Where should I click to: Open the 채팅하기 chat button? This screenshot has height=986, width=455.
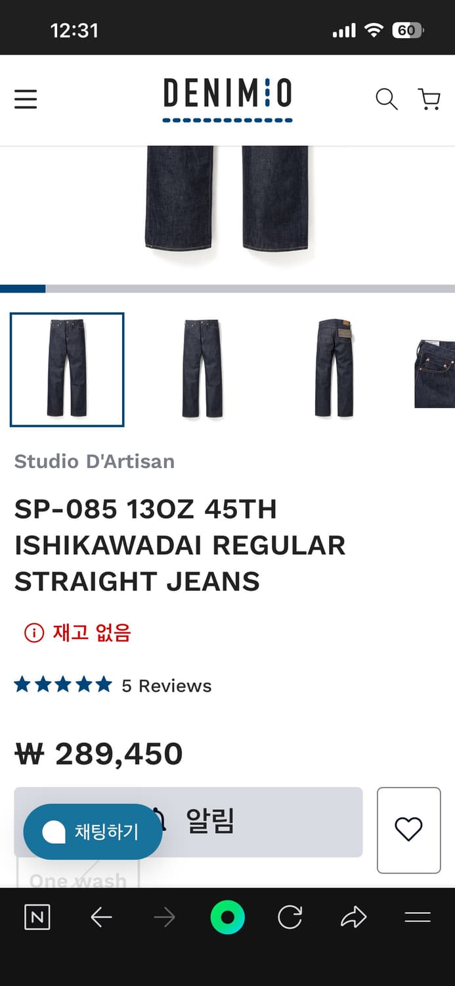[x=93, y=832]
